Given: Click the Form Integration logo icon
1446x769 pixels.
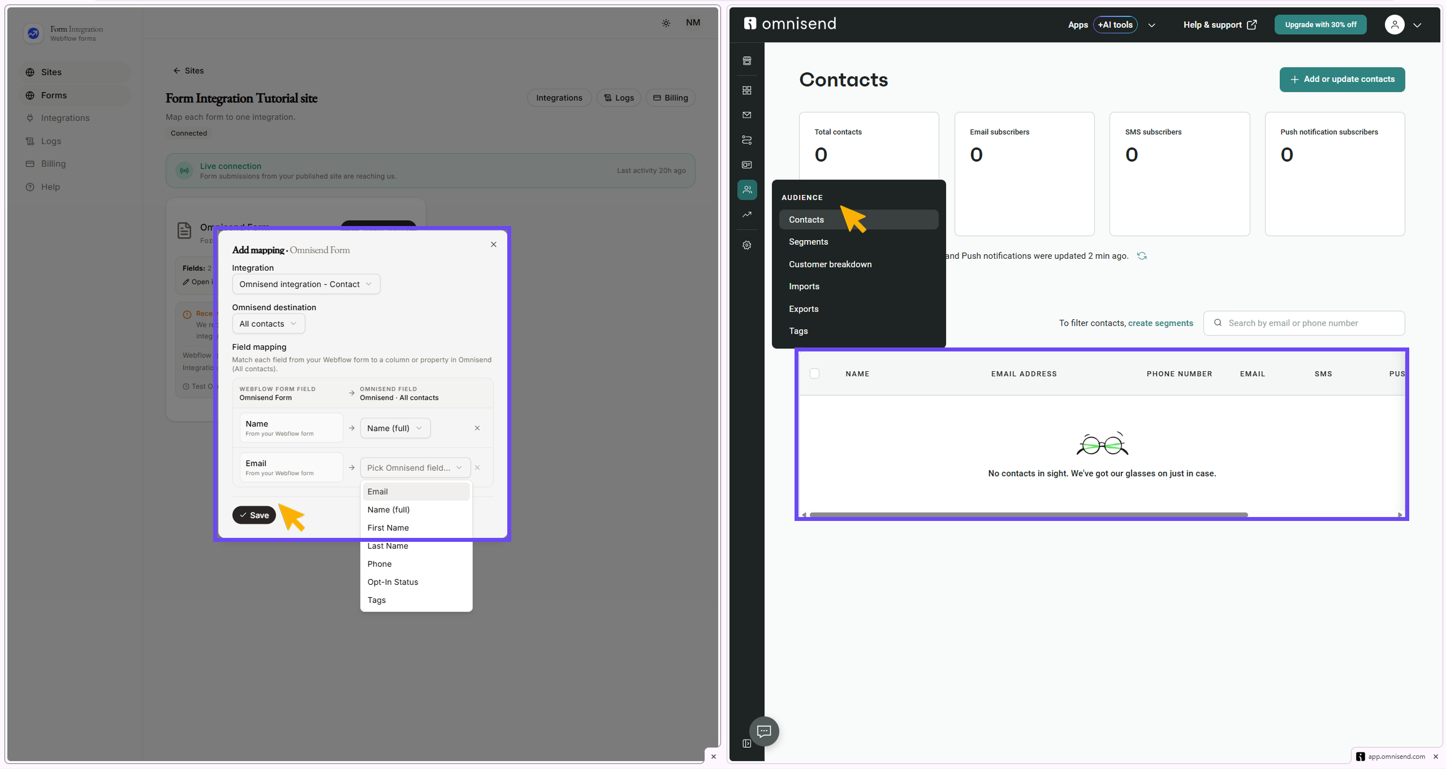Looking at the screenshot, I should pyautogui.click(x=33, y=33).
